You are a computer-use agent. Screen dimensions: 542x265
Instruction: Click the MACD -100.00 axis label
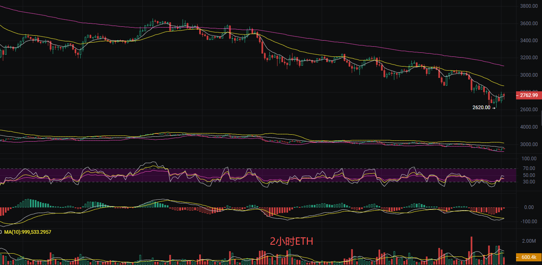[x=528, y=222]
